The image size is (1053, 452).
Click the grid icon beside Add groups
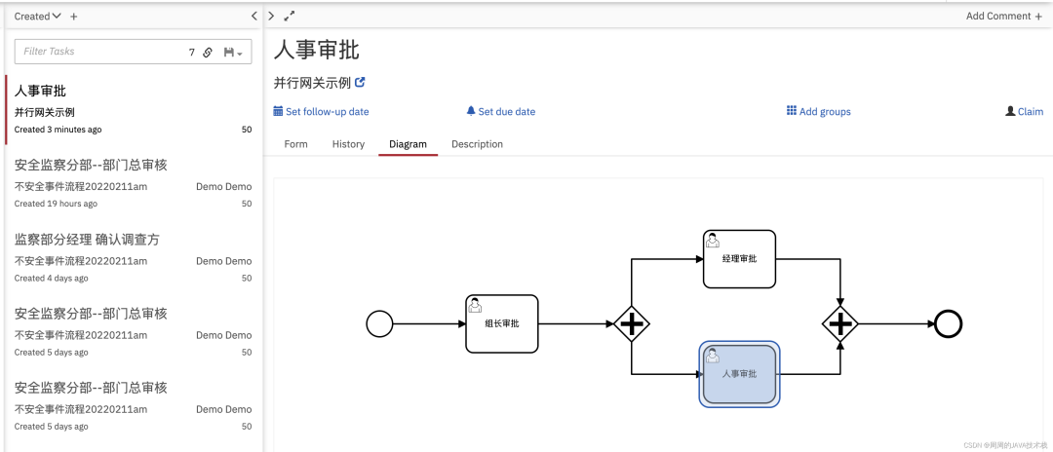[x=792, y=111]
